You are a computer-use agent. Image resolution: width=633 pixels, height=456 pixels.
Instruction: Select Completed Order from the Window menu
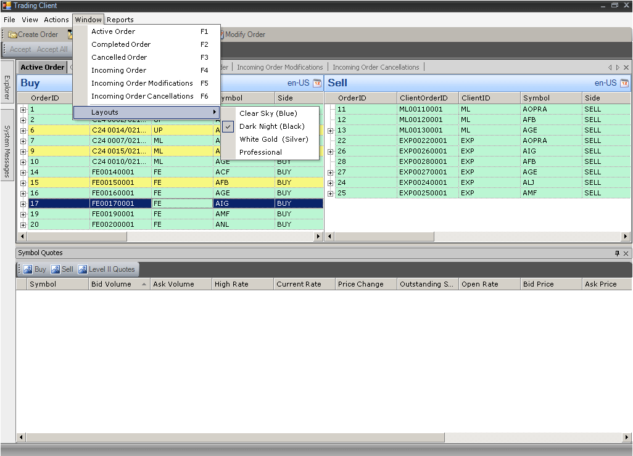121,44
